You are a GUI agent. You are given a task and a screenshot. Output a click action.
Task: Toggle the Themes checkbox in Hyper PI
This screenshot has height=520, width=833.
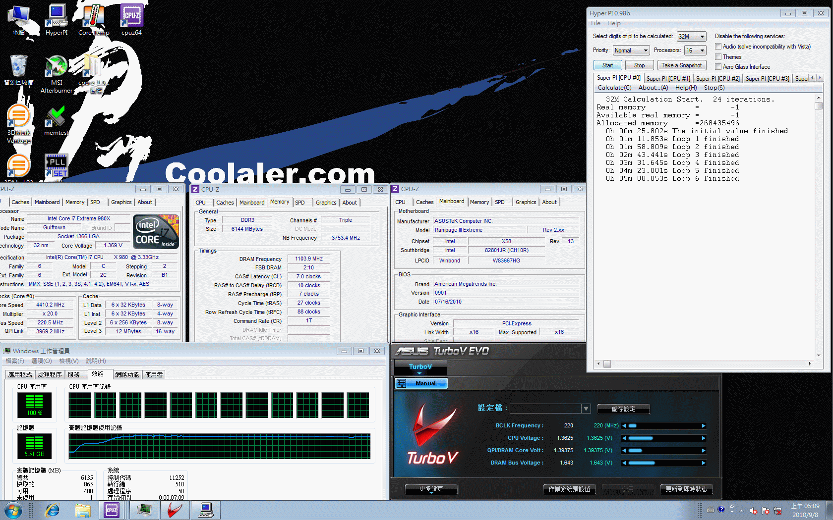click(718, 57)
